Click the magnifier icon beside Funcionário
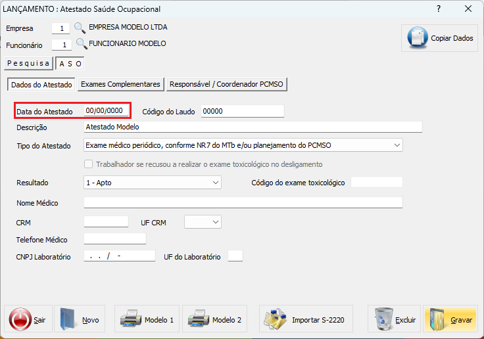This screenshot has width=484, height=339. pos(82,44)
